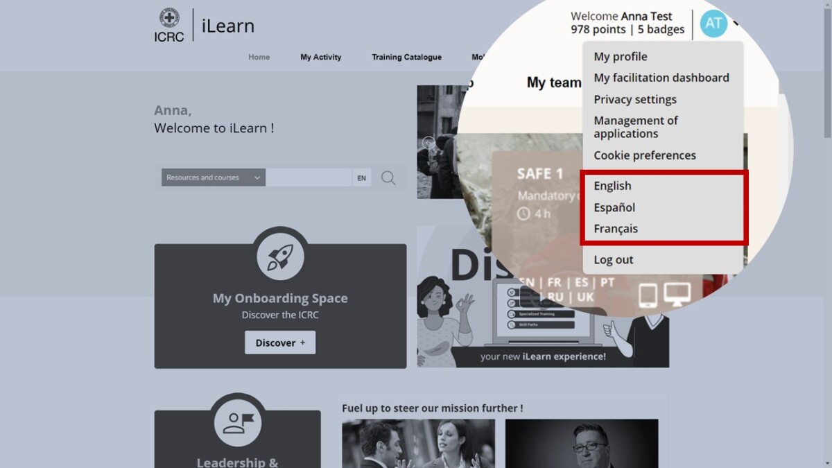Screen dimensions: 832x468
Task: Open the My team tab
Action: pyautogui.click(x=554, y=83)
